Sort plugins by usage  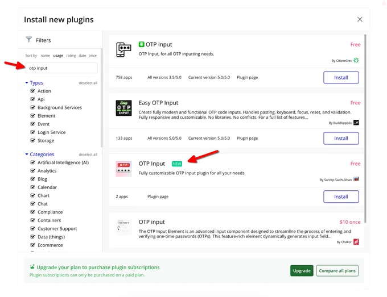(58, 56)
